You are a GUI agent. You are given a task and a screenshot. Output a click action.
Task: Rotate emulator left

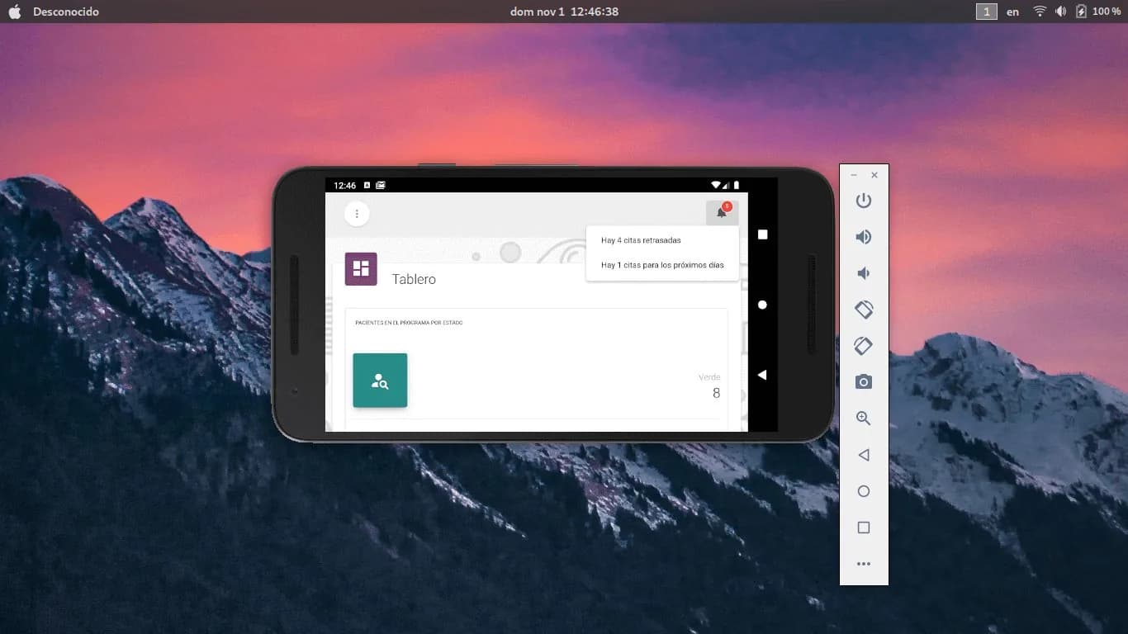(864, 310)
